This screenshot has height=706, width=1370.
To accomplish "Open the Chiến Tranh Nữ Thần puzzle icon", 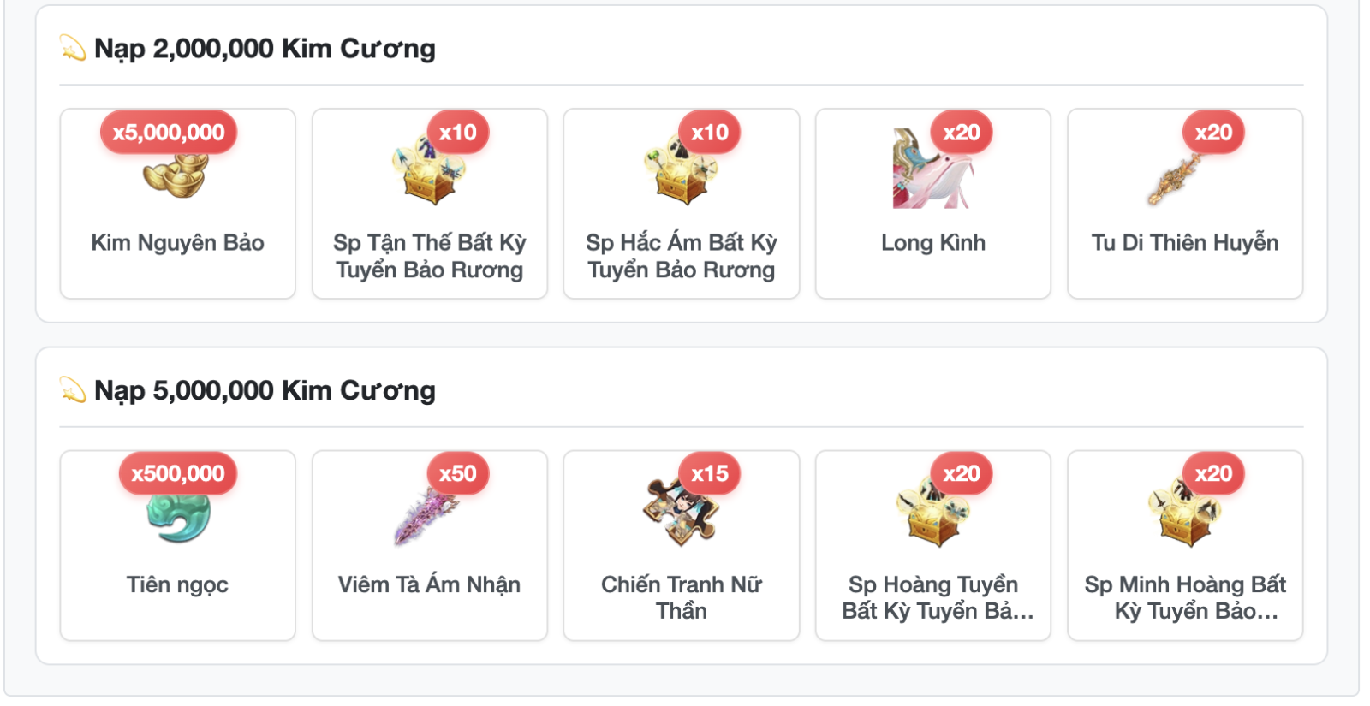I will pos(681,512).
